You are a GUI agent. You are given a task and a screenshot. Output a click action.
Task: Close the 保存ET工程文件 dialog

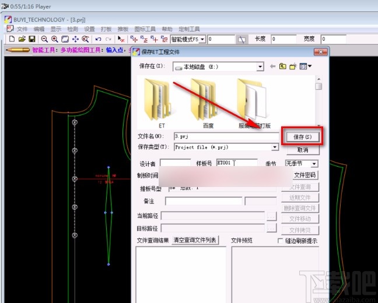[320, 52]
